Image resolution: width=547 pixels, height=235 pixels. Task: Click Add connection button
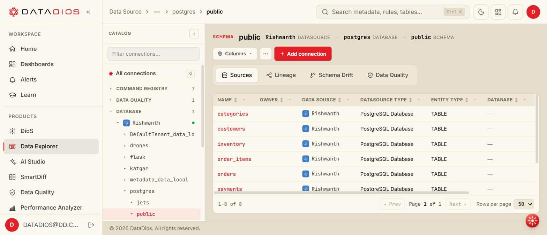click(303, 54)
